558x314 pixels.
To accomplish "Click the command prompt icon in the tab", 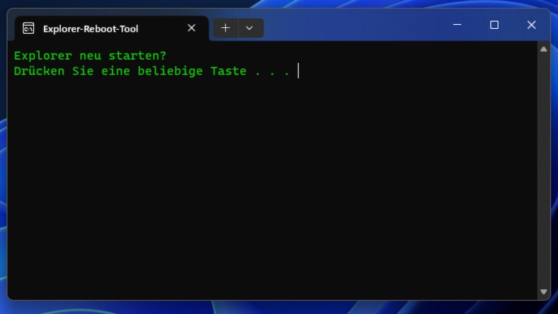I will tap(28, 28).
